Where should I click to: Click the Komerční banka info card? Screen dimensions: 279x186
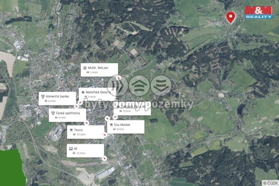pyautogui.click(x=57, y=98)
